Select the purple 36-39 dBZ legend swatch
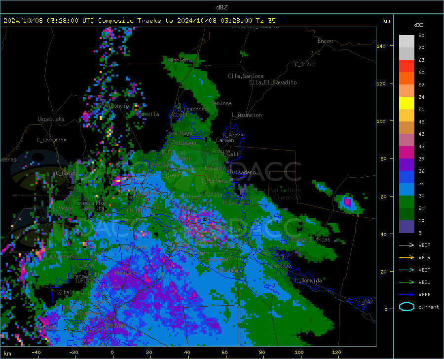Viewport: 444px width, 359px height. [407, 164]
